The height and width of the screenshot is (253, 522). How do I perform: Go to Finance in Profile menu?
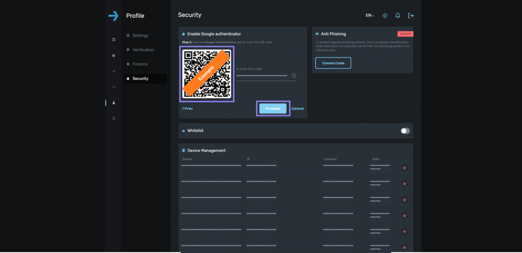tap(140, 64)
